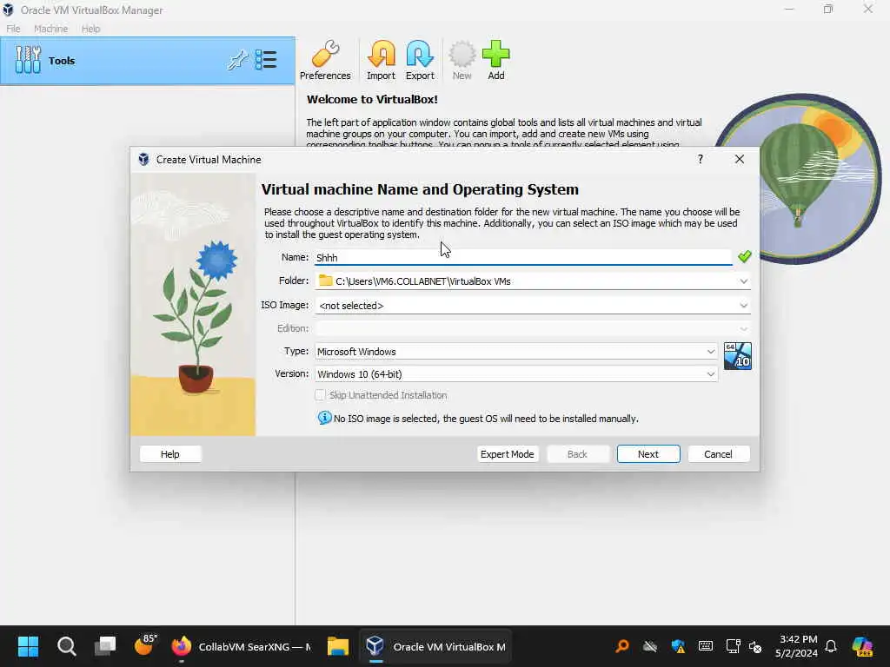
Task: Click the tray no-cloud sync icon
Action: [650, 646]
